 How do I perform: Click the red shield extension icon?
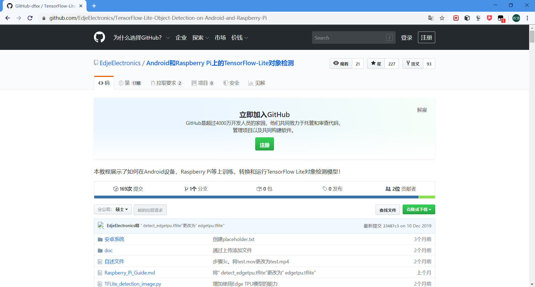[x=489, y=18]
